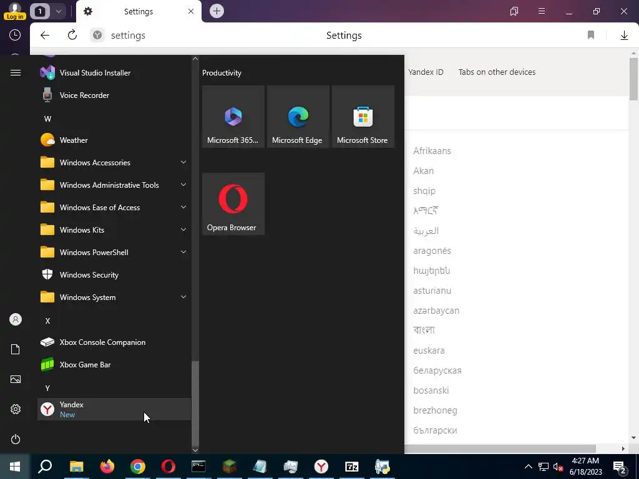Image resolution: width=639 pixels, height=479 pixels.
Task: Open Windows Settings gear in Start sidebar
Action: [16, 409]
